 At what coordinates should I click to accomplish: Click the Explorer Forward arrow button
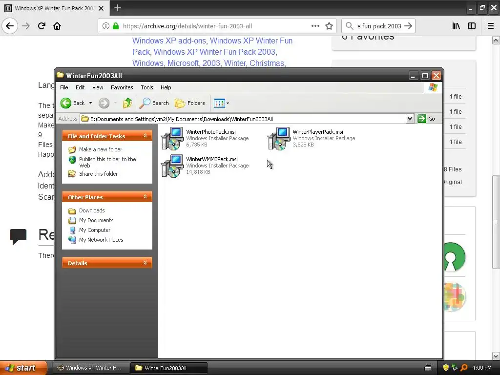pos(104,103)
